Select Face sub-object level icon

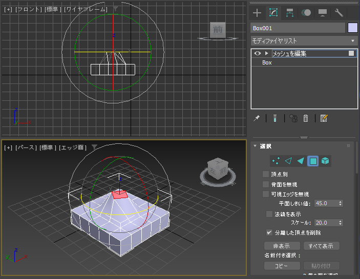pyautogui.click(x=301, y=161)
